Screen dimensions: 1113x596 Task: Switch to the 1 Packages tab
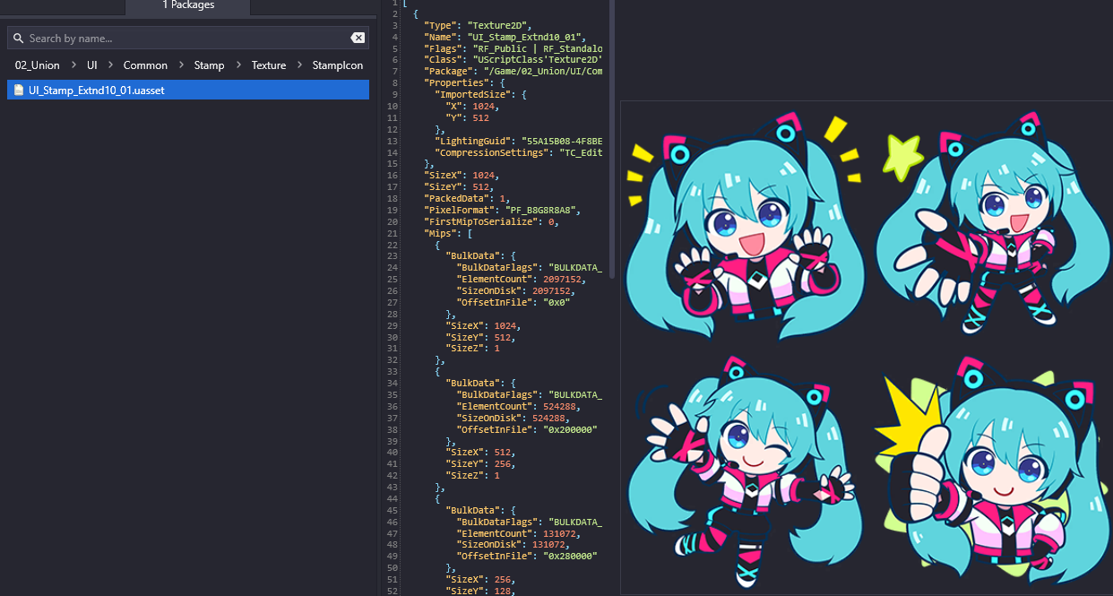coord(187,6)
